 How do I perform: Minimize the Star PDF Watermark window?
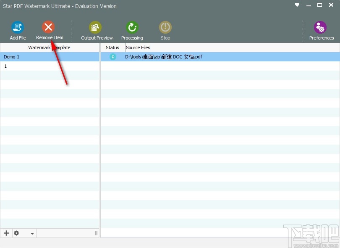point(309,5)
